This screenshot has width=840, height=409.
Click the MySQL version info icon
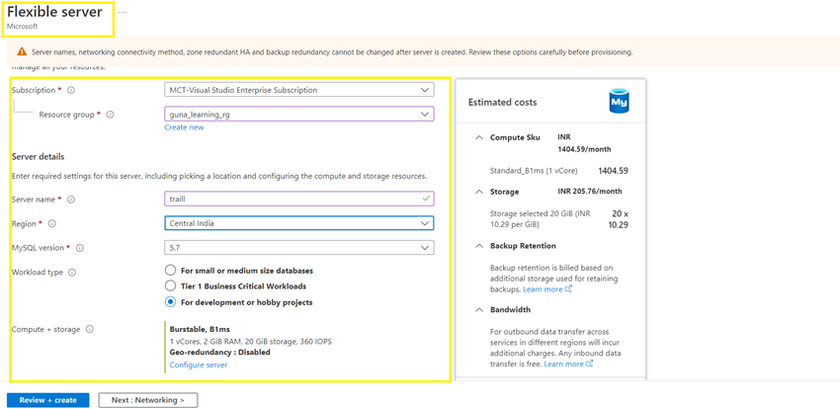click(80, 248)
